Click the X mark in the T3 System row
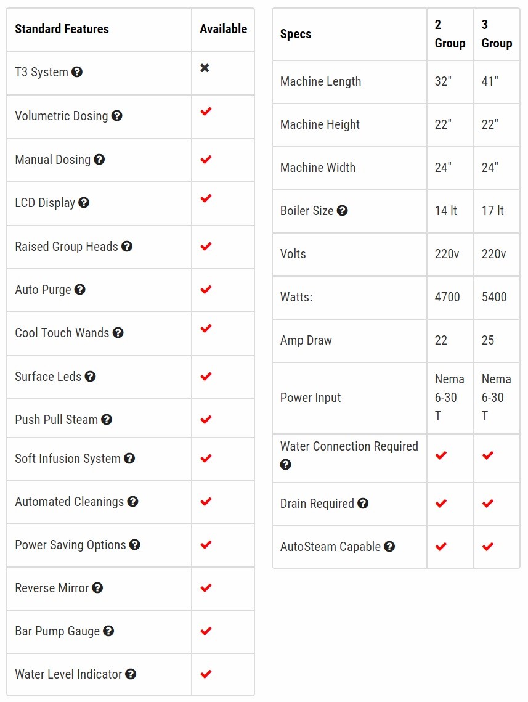The width and height of the screenshot is (528, 702). (205, 68)
